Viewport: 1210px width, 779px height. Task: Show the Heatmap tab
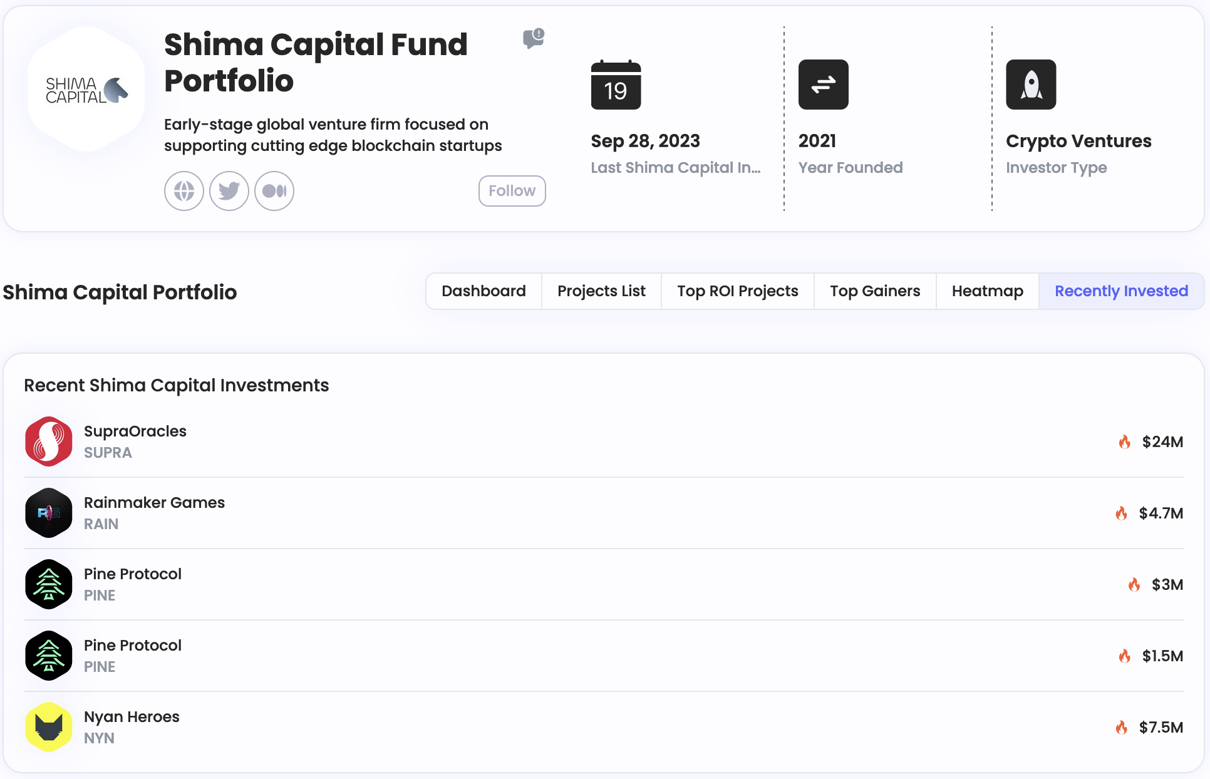[x=988, y=291]
